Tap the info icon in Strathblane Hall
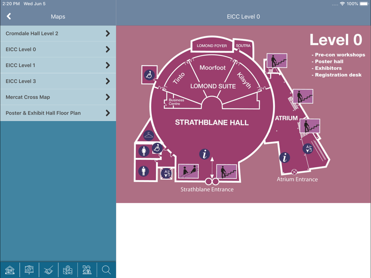Screen dimensions: 371x278 (204, 154)
